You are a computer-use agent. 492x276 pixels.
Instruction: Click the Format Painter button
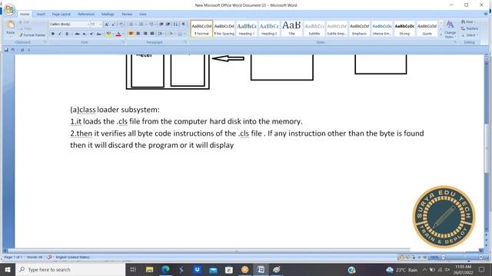point(32,35)
